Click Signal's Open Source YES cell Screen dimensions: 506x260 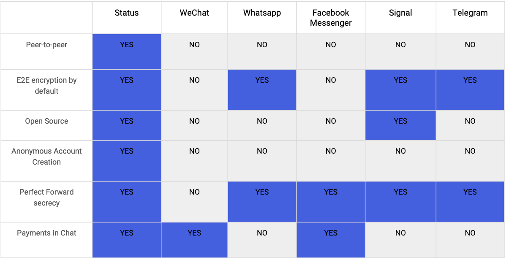tap(400, 125)
